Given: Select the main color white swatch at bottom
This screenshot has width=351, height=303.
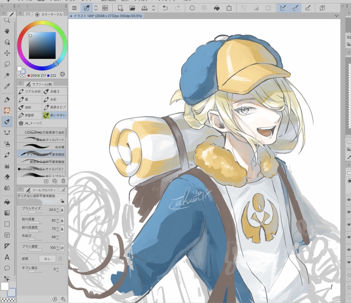Looking at the screenshot, I should (5, 286).
